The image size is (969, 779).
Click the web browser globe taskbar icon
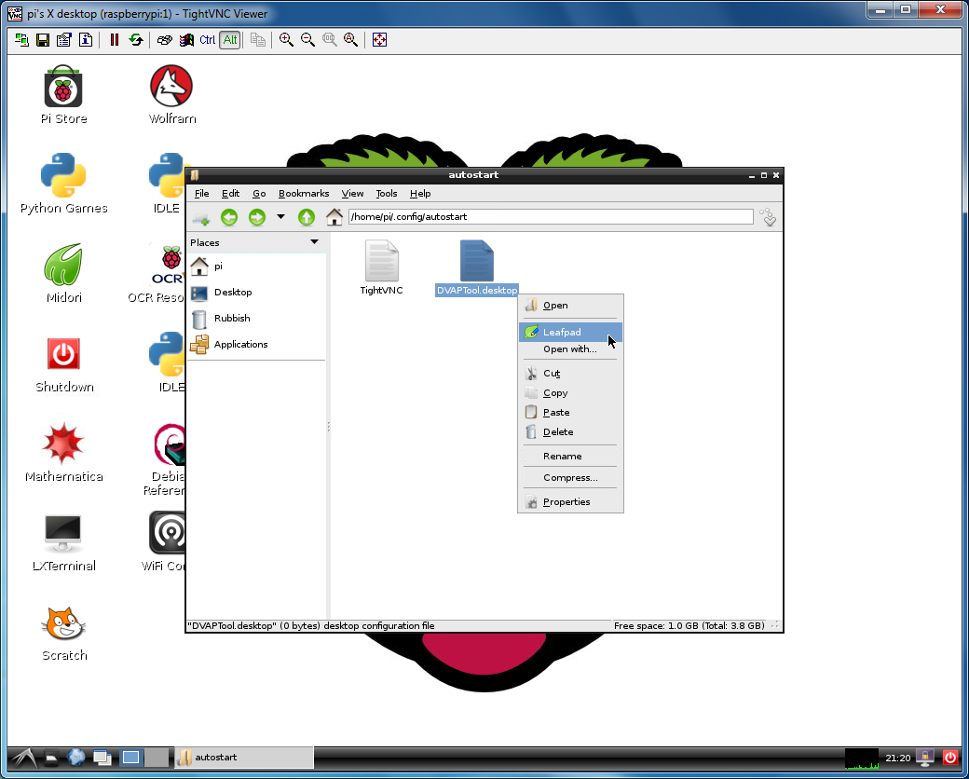click(76, 758)
